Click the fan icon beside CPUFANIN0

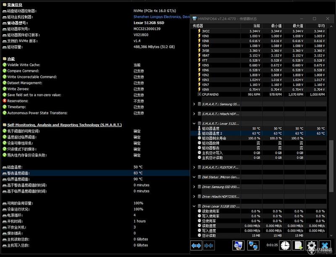tap(199, 94)
